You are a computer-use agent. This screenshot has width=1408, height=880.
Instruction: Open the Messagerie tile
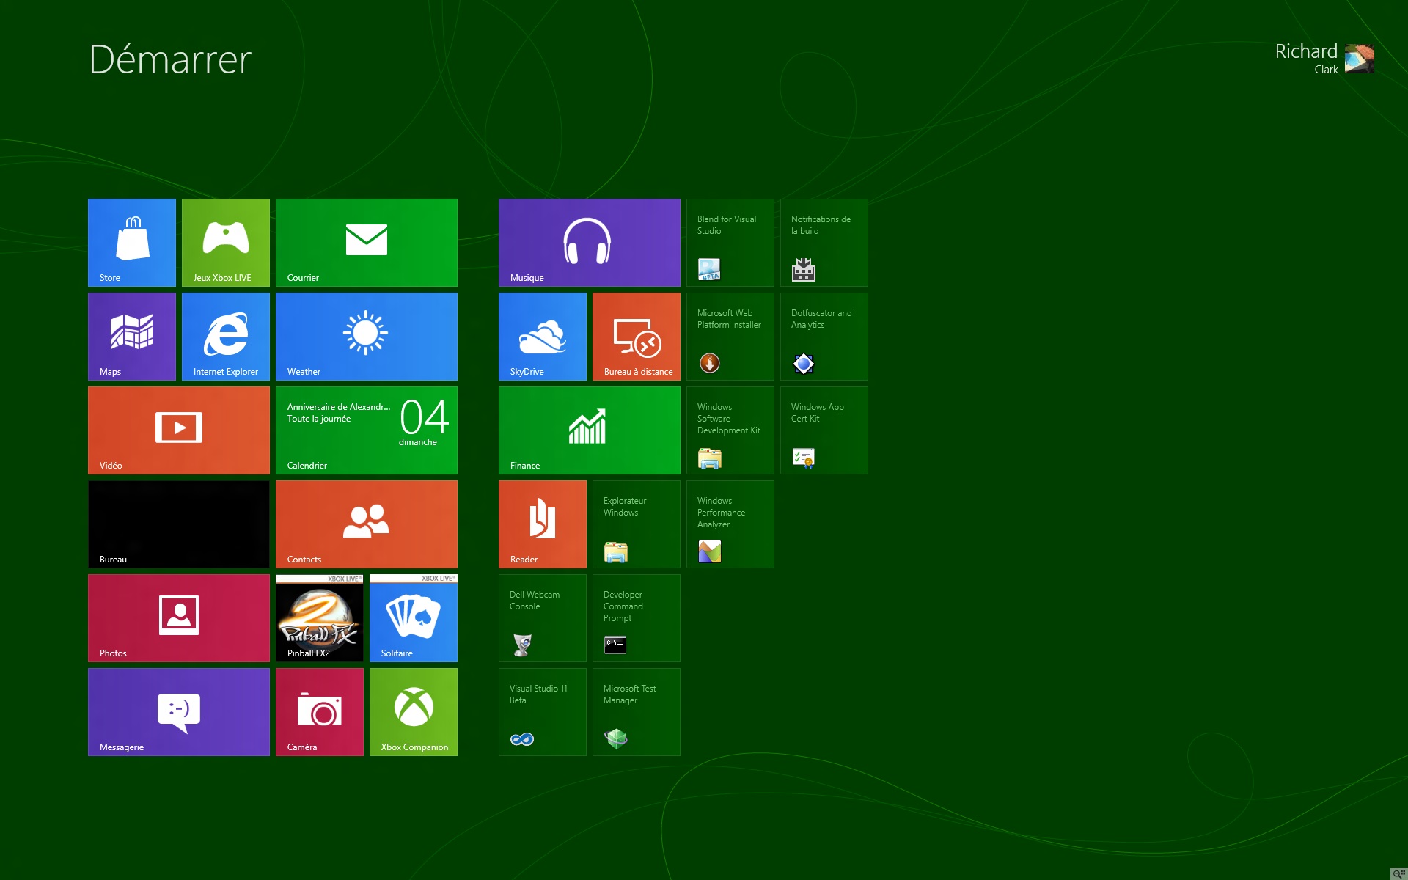(x=179, y=712)
